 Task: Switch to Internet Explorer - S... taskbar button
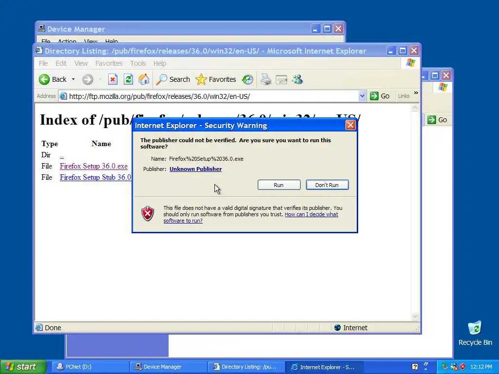(x=324, y=367)
